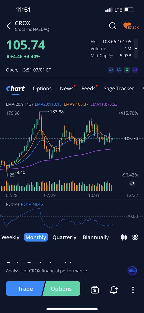Tap the cellular signal bars icon
The width and height of the screenshot is (144, 313).
tap(108, 10)
